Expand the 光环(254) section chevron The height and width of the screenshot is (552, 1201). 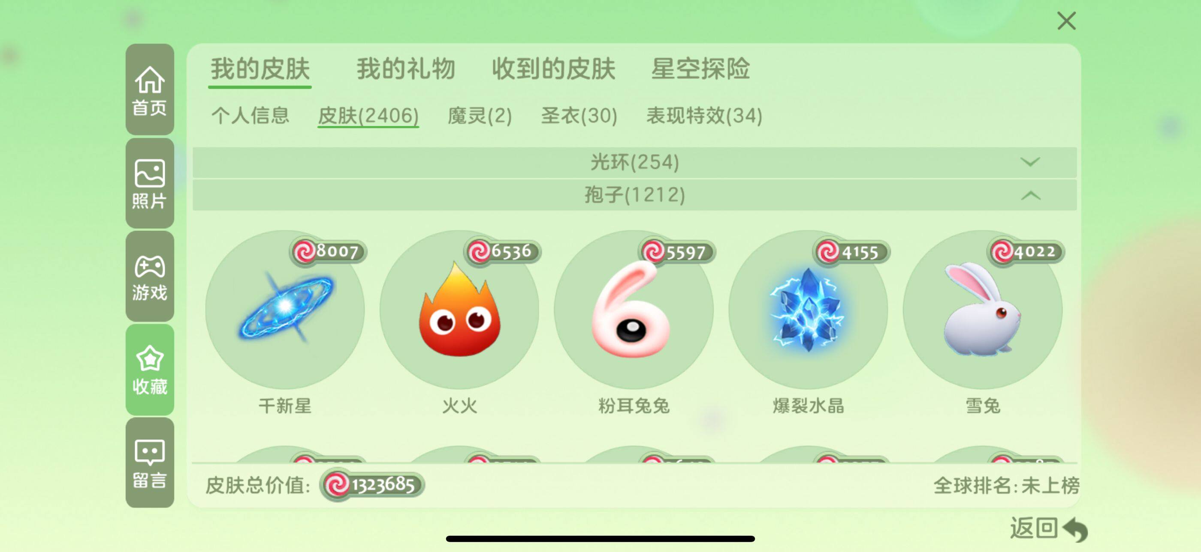pyautogui.click(x=1030, y=162)
